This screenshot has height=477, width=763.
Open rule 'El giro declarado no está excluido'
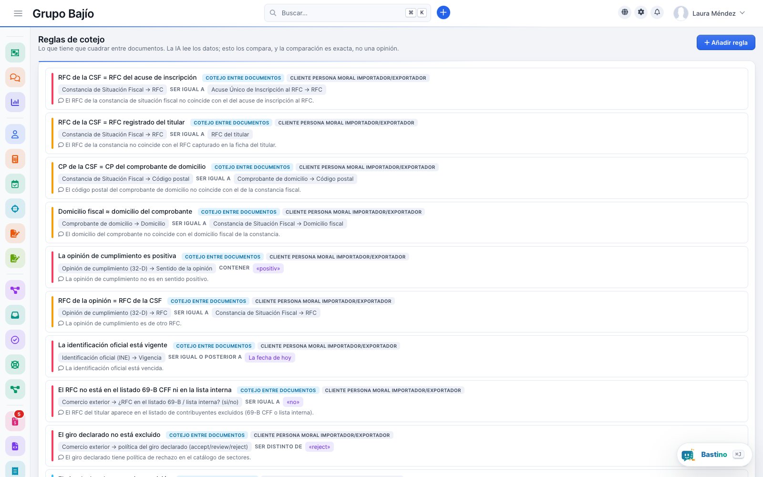(397, 446)
